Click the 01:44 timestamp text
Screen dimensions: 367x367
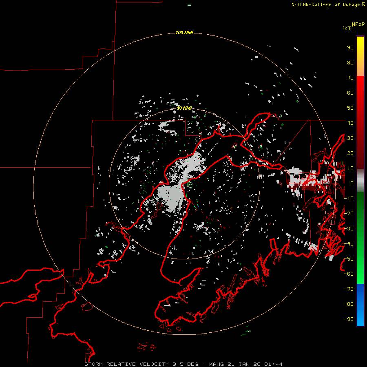pyautogui.click(x=273, y=364)
